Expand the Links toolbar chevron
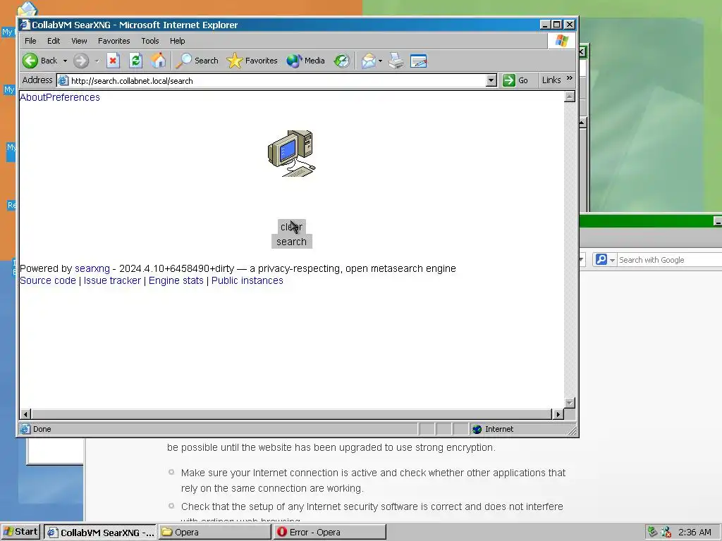This screenshot has width=722, height=541. point(570,78)
